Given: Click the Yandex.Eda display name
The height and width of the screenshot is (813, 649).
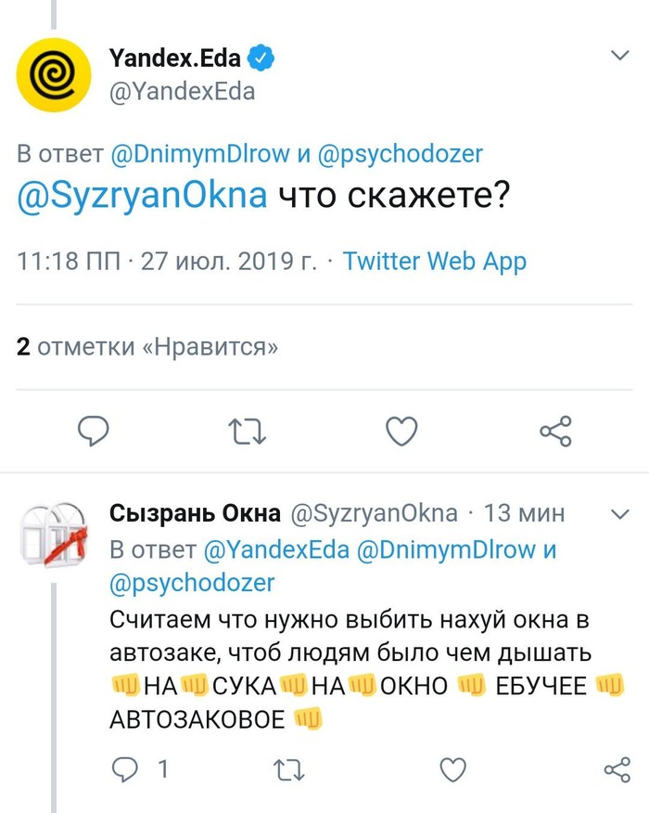Looking at the screenshot, I should tap(174, 58).
